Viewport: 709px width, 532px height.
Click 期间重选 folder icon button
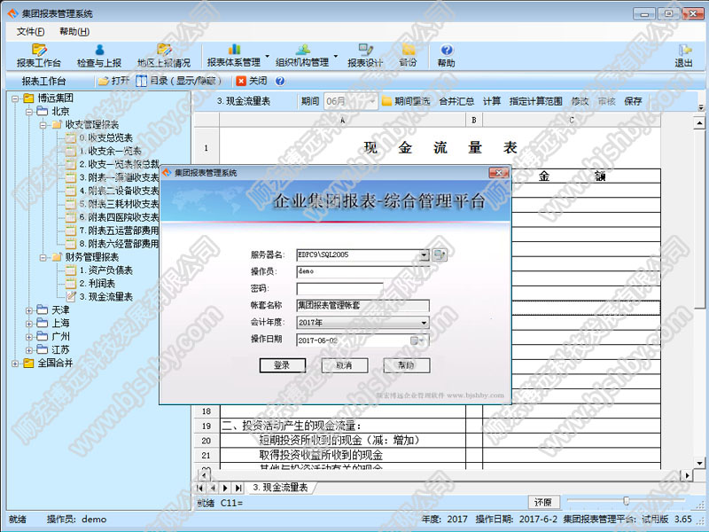(x=406, y=101)
